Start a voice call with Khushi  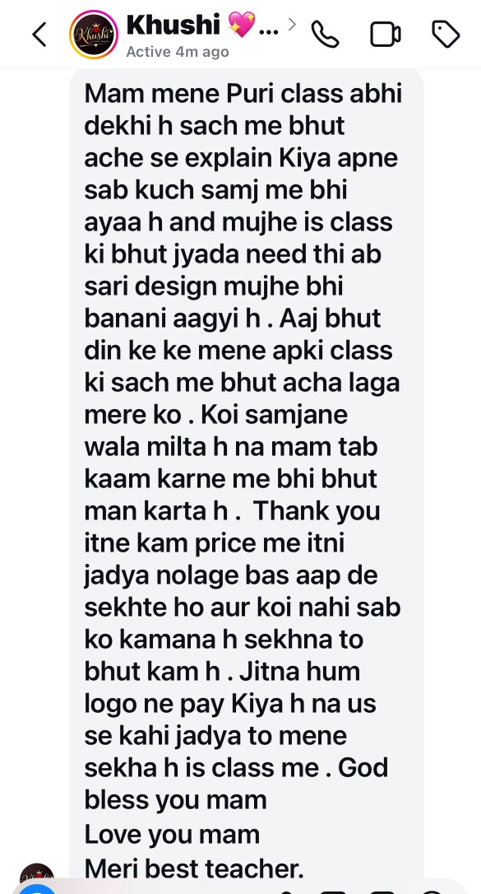325,35
